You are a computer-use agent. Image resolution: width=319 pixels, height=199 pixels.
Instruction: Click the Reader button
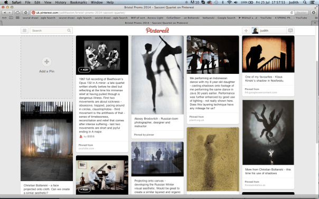[x=302, y=13]
